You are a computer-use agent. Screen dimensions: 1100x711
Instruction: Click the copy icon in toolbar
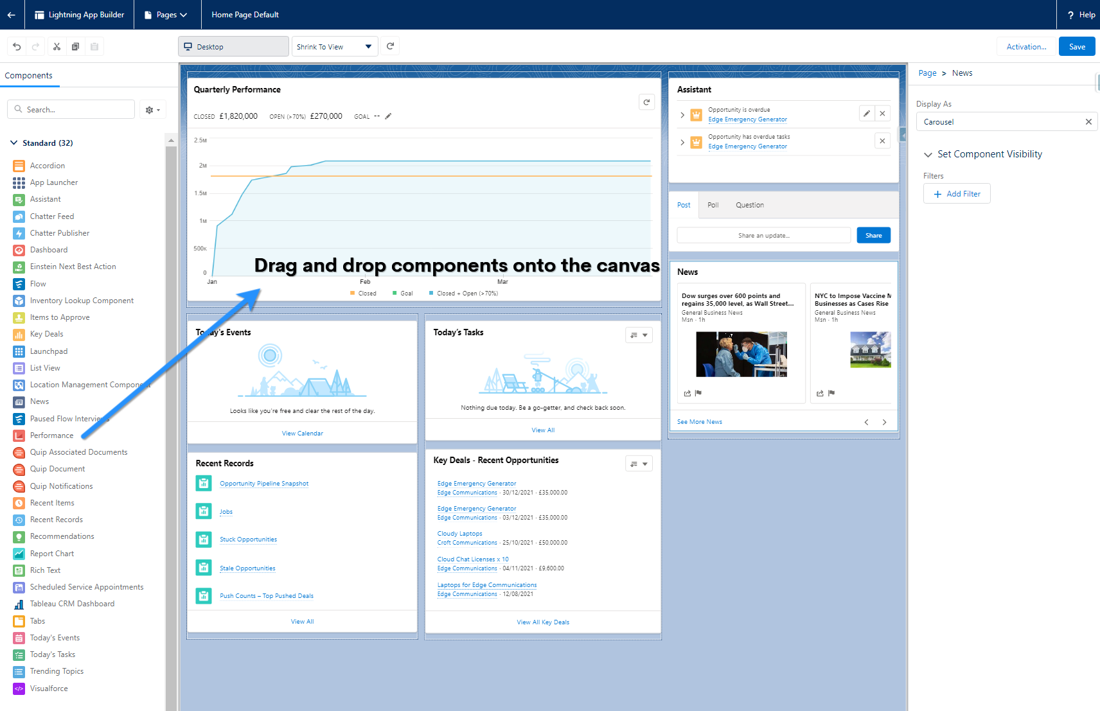pyautogui.click(x=75, y=47)
